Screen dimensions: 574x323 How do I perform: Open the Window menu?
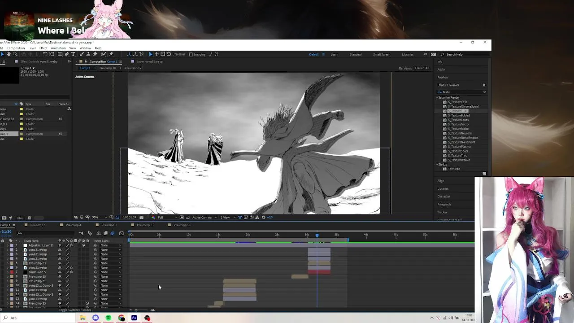click(x=85, y=48)
